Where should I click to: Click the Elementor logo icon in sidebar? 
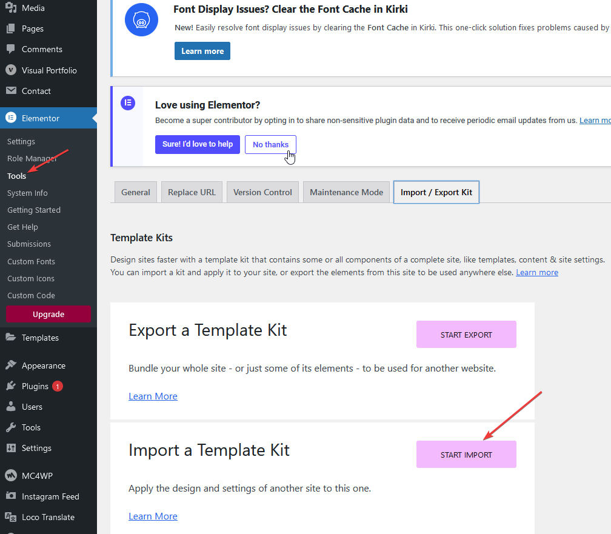[11, 118]
